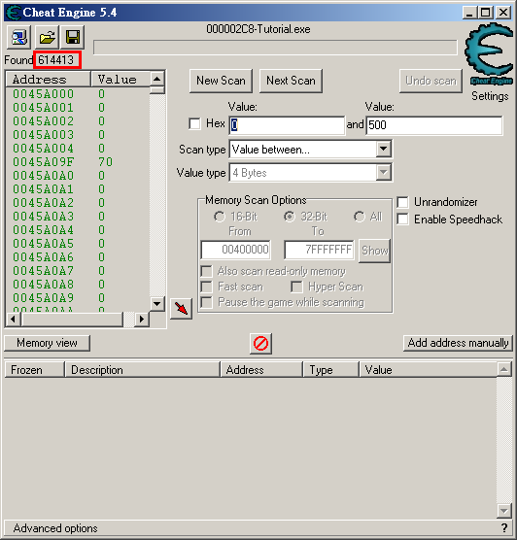Image resolution: width=517 pixels, height=540 pixels.
Task: Click the Next Scan button
Action: click(x=291, y=81)
